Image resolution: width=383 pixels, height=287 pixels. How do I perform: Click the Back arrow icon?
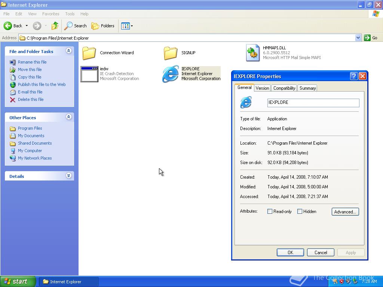[8, 26]
